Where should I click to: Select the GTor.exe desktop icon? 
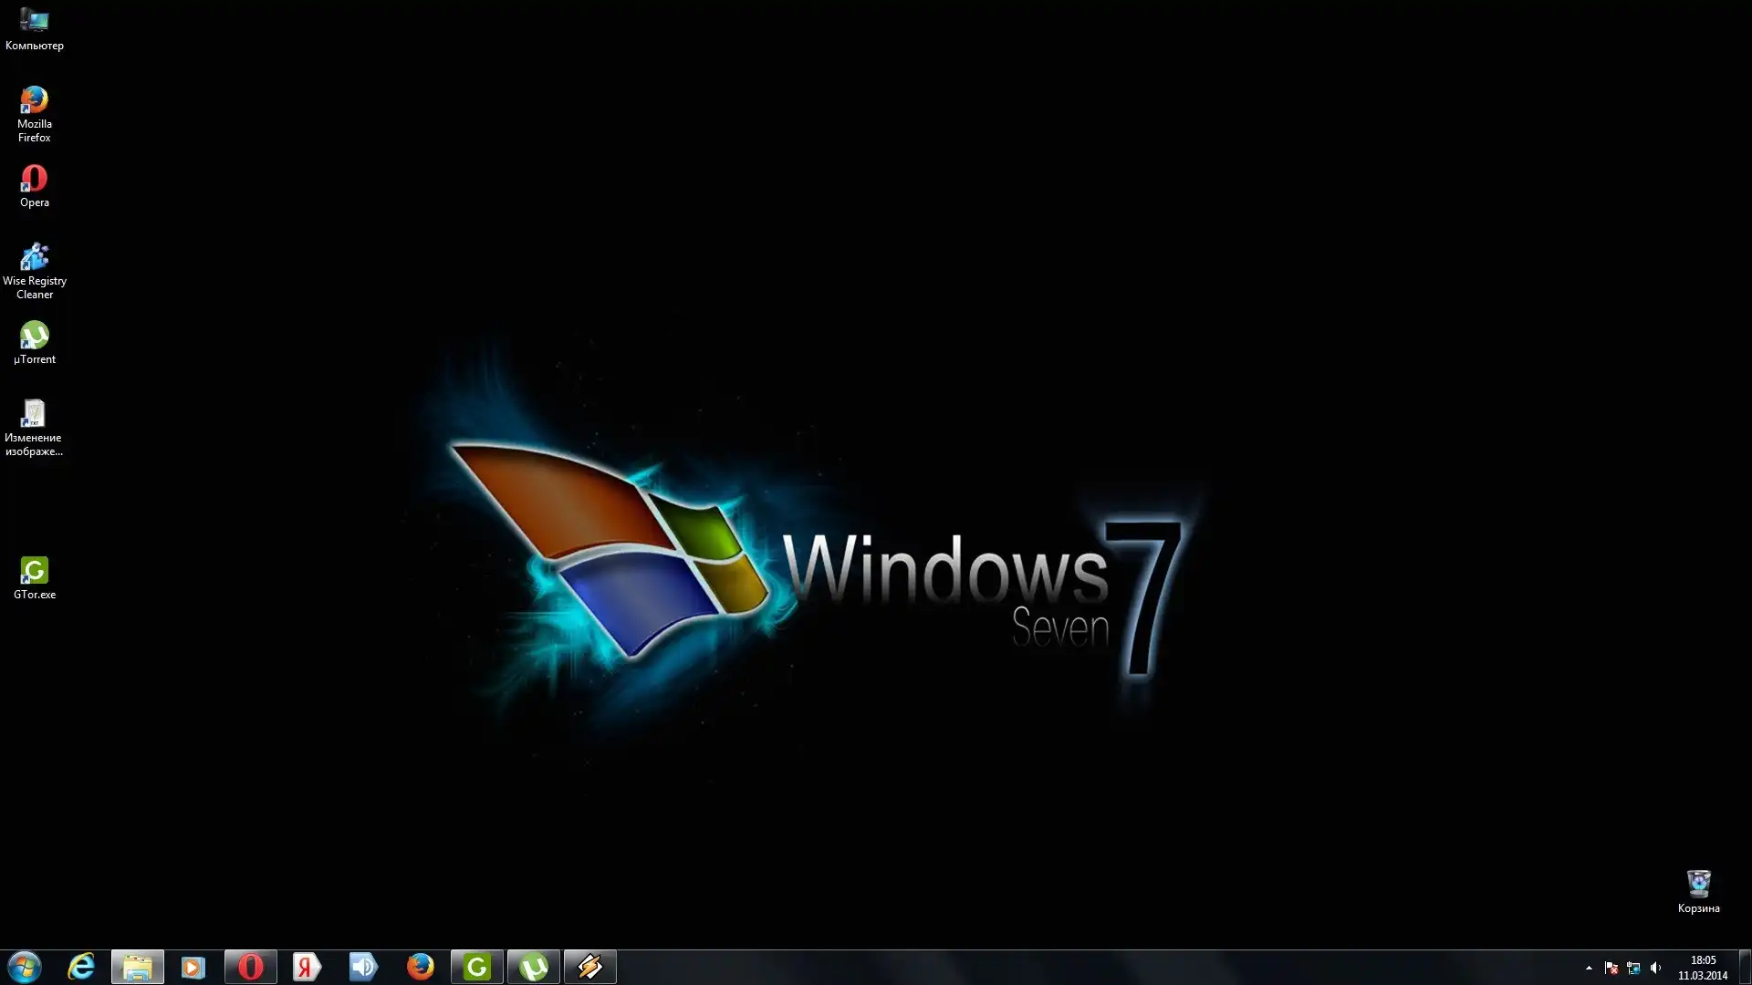pyautogui.click(x=34, y=572)
